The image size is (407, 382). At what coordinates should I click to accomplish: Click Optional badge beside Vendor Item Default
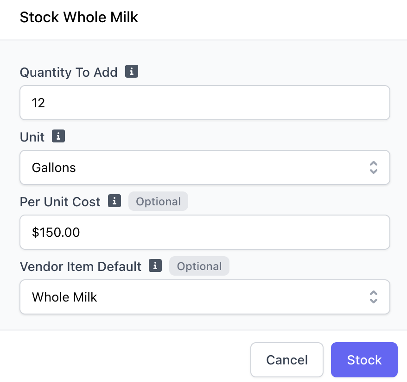[199, 266]
